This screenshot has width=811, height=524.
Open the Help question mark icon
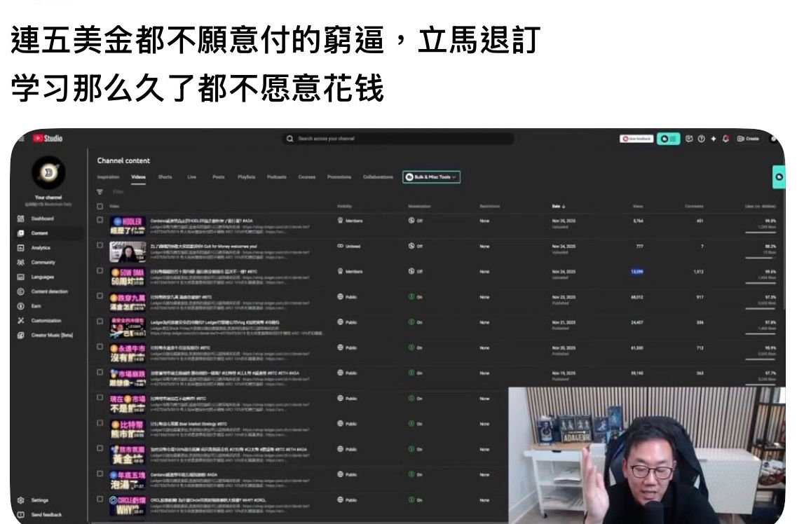click(701, 139)
